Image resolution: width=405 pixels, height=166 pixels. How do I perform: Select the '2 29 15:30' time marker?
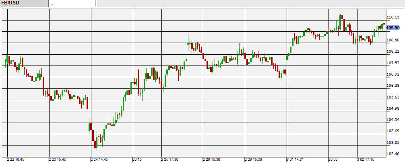click(254, 160)
